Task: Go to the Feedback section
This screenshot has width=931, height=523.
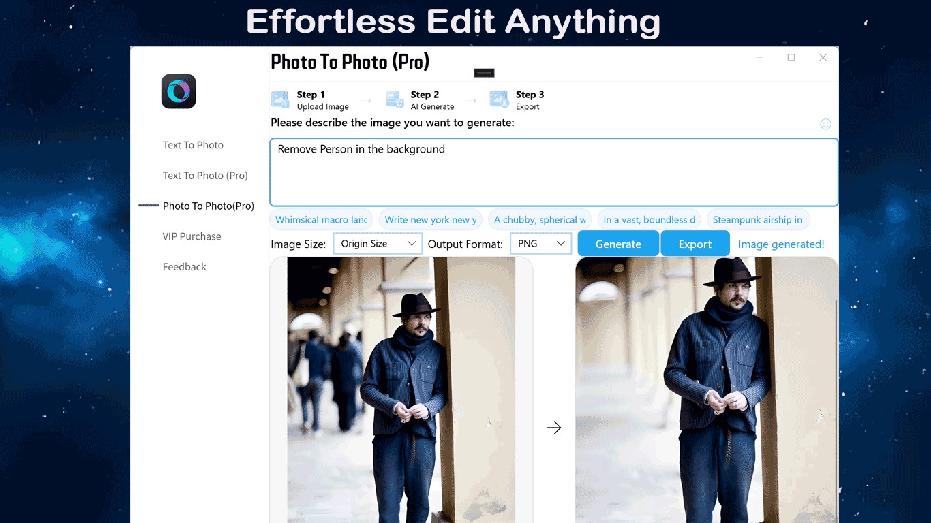Action: (x=185, y=266)
